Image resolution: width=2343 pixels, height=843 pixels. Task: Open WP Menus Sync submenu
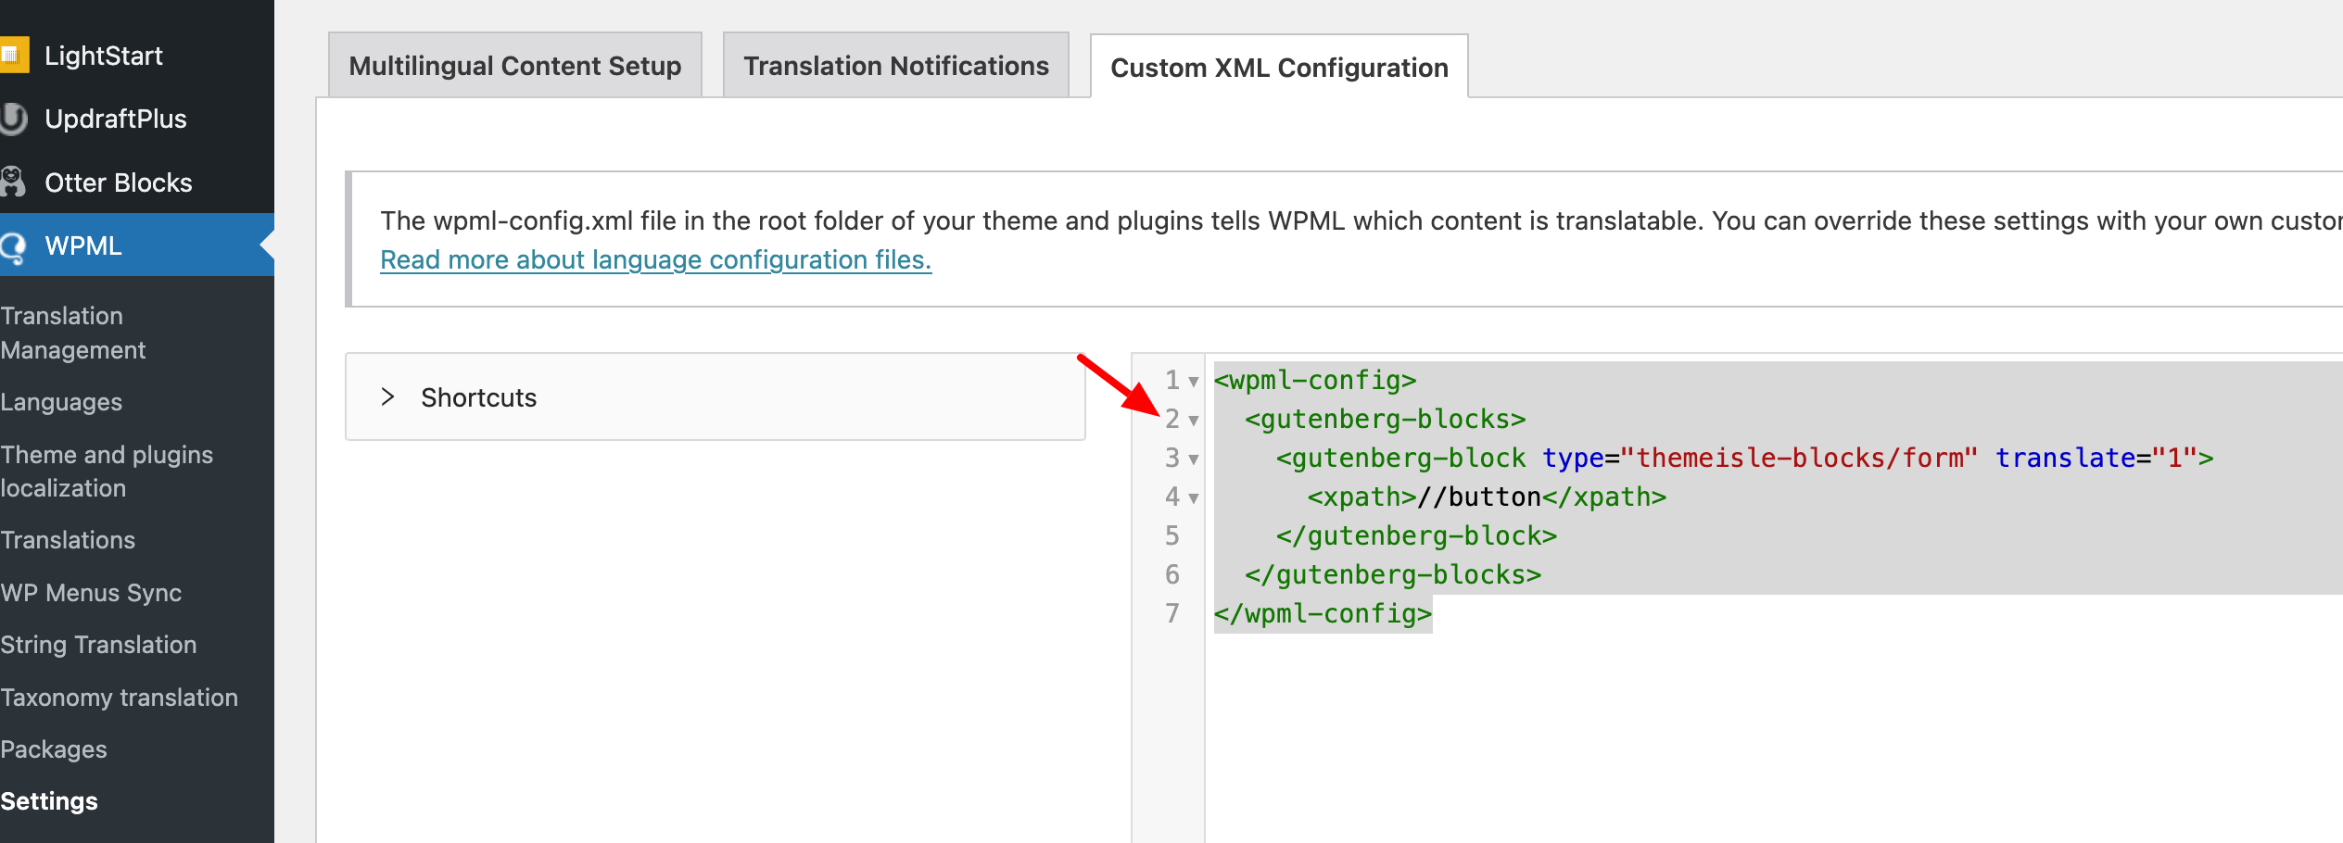click(x=91, y=593)
